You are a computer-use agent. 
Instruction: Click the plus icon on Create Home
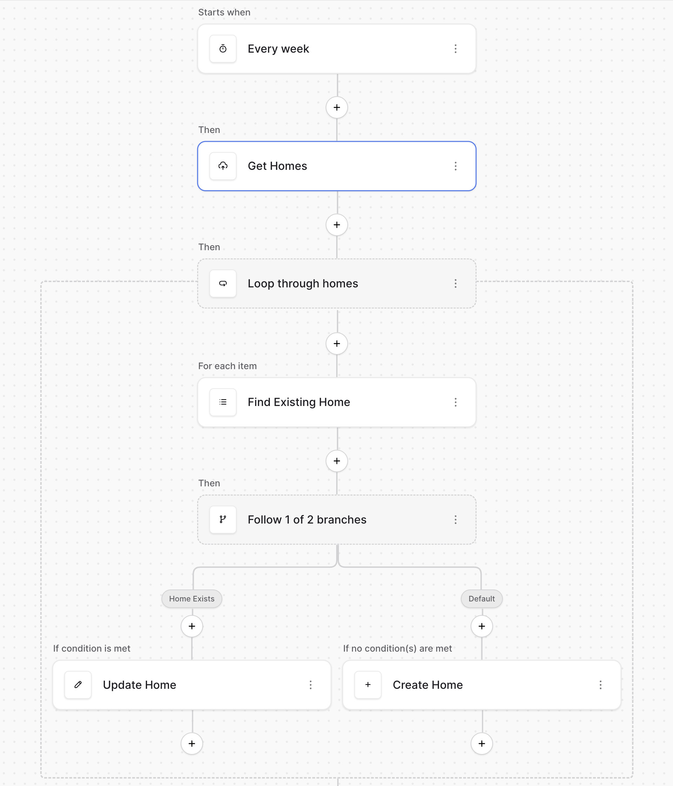[368, 685]
